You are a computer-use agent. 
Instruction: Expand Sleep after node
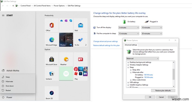[x=131, y=70]
